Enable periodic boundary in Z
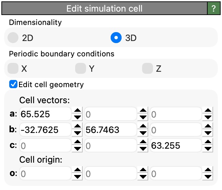The width and height of the screenshot is (222, 190). click(148, 68)
